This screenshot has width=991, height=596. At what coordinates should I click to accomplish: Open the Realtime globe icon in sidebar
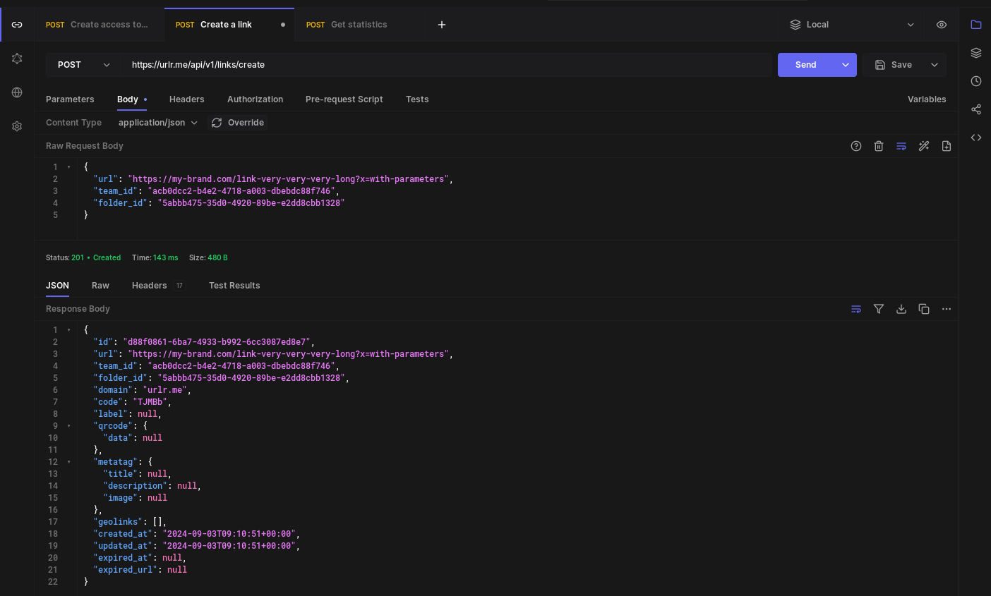[17, 92]
